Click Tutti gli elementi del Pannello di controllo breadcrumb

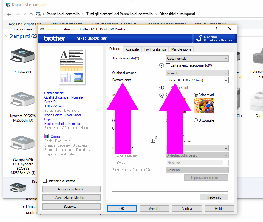click(120, 14)
